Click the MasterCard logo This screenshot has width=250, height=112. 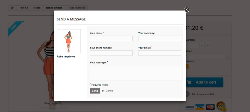(210, 107)
